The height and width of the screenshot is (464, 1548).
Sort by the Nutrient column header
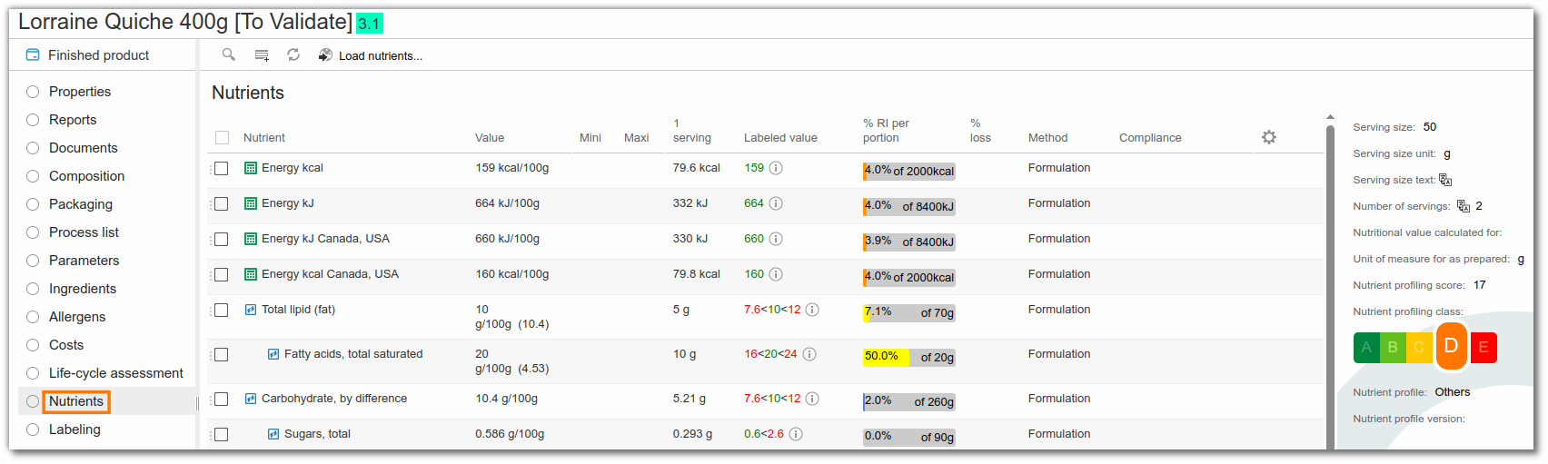pyautogui.click(x=264, y=138)
